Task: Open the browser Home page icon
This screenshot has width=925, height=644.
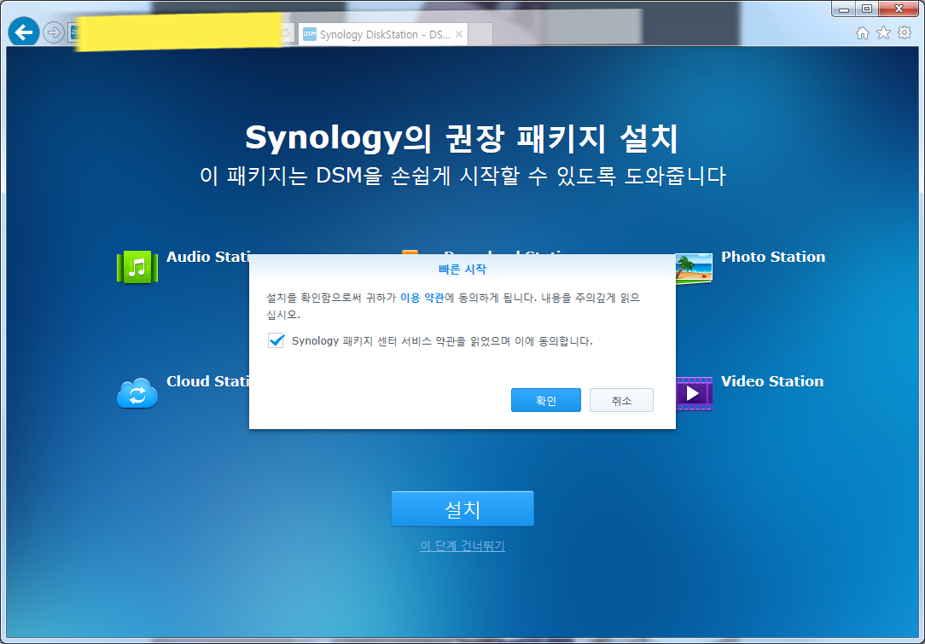Action: click(x=862, y=32)
